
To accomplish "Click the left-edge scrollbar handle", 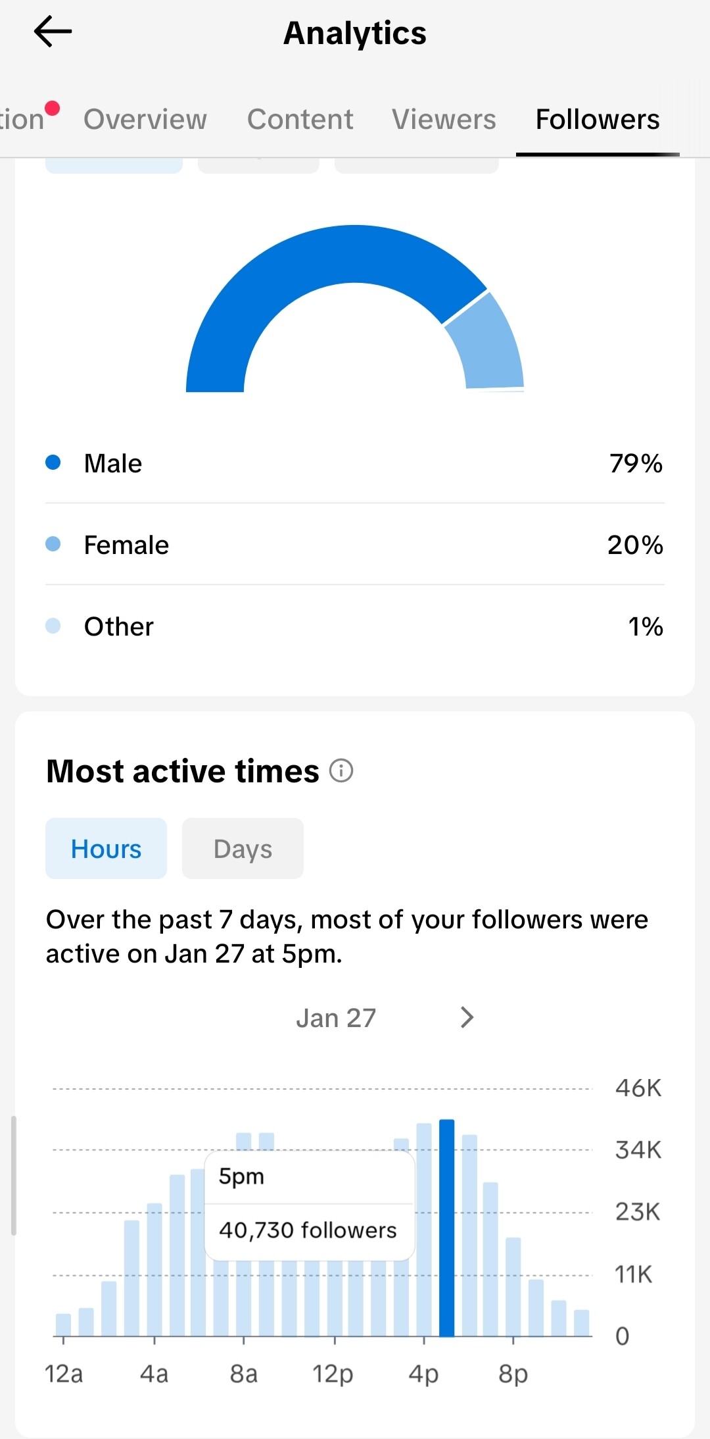I will (13, 1175).
